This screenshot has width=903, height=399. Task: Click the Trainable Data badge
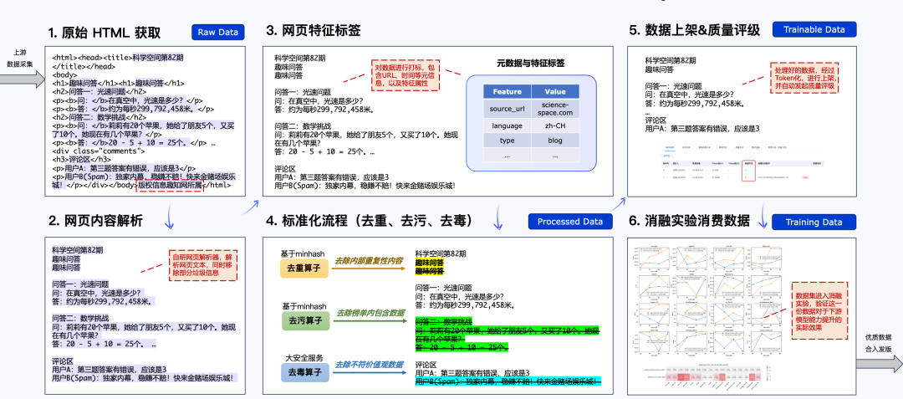(x=814, y=29)
